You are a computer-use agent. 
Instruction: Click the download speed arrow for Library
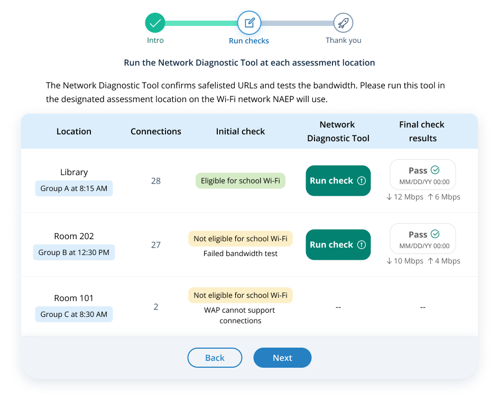coord(389,197)
